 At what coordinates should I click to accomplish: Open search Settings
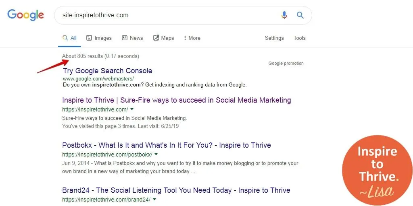click(x=274, y=38)
